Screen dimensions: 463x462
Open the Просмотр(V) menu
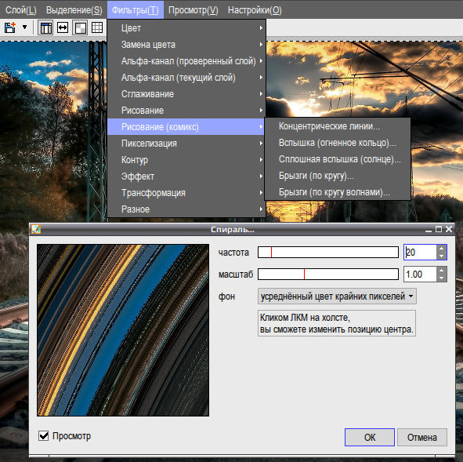click(194, 10)
